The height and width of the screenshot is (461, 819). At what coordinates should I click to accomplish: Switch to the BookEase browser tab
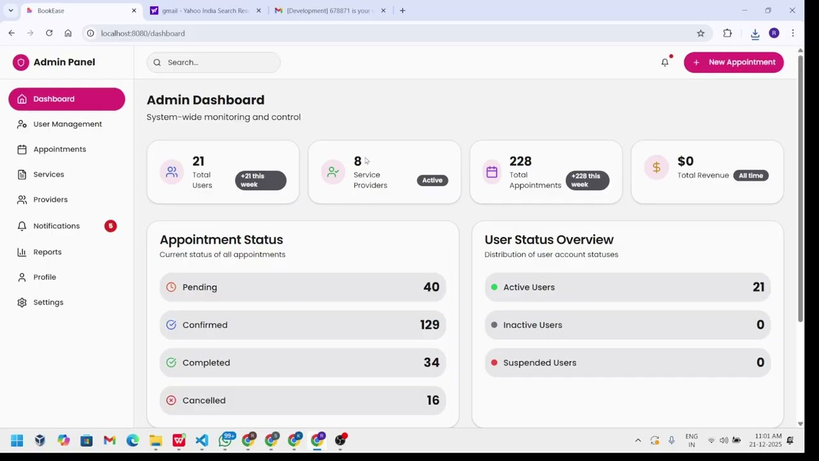click(80, 11)
